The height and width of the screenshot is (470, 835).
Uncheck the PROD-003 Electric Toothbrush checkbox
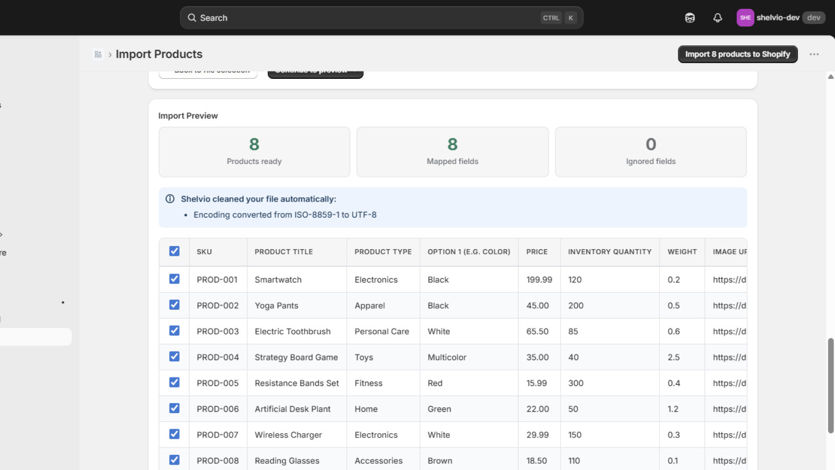174,331
